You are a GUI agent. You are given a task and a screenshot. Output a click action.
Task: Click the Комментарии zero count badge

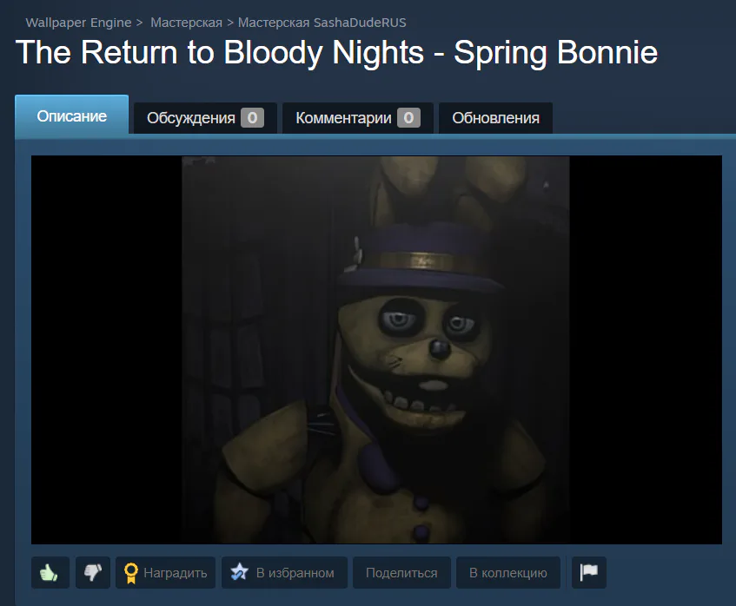click(408, 118)
